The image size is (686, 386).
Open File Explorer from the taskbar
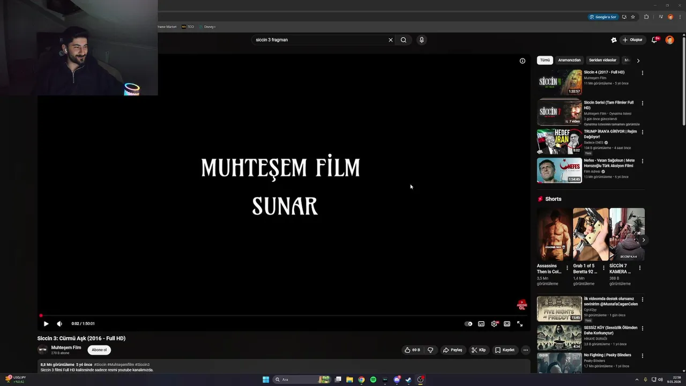point(349,380)
